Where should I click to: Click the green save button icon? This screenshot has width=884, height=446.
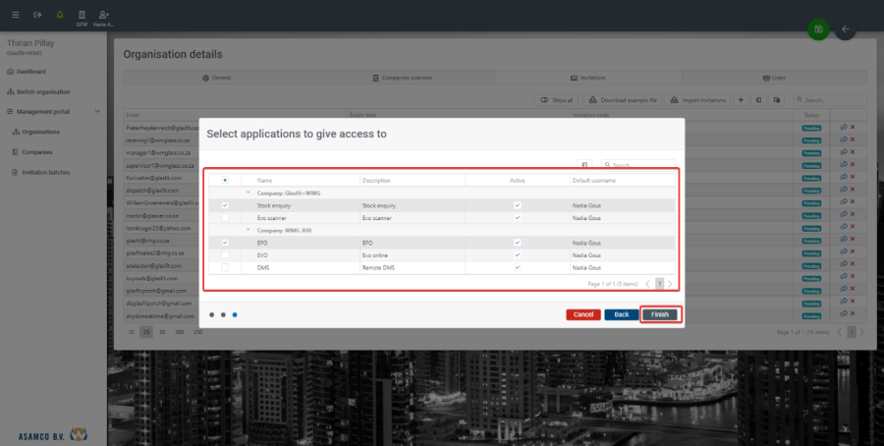(817, 29)
